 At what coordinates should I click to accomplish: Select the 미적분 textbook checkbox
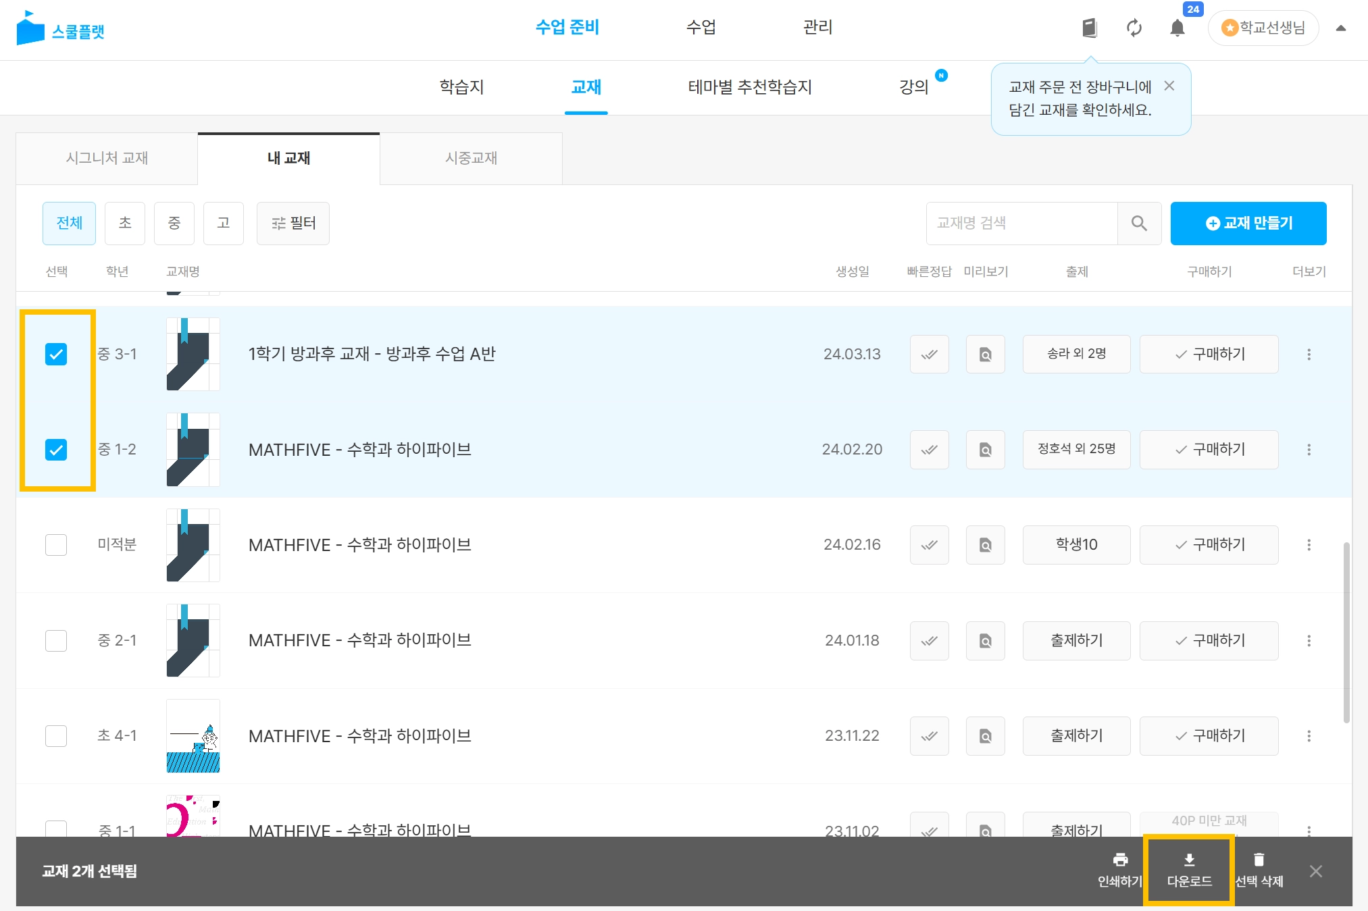[56, 545]
